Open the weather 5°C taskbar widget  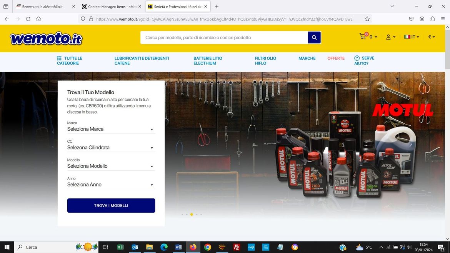[363, 247]
